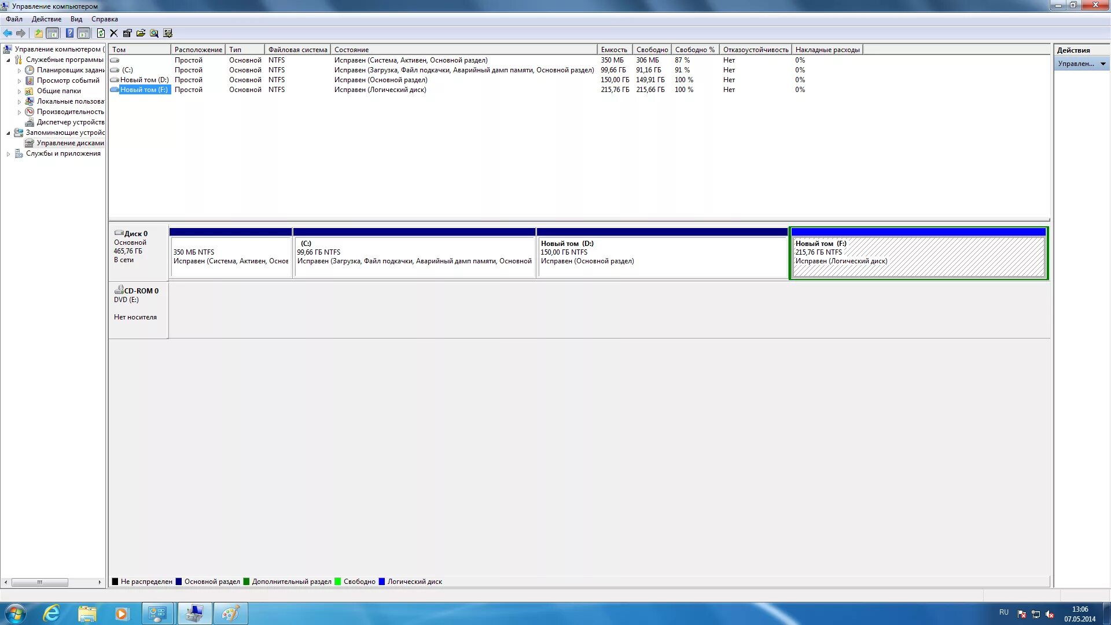Toggle Show/Hide action pane button

pyautogui.click(x=84, y=33)
